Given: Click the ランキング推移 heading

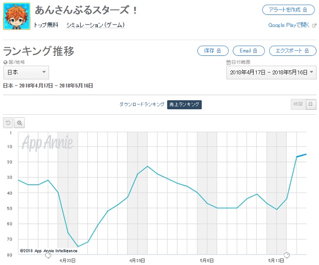Looking at the screenshot, I should point(38,51).
